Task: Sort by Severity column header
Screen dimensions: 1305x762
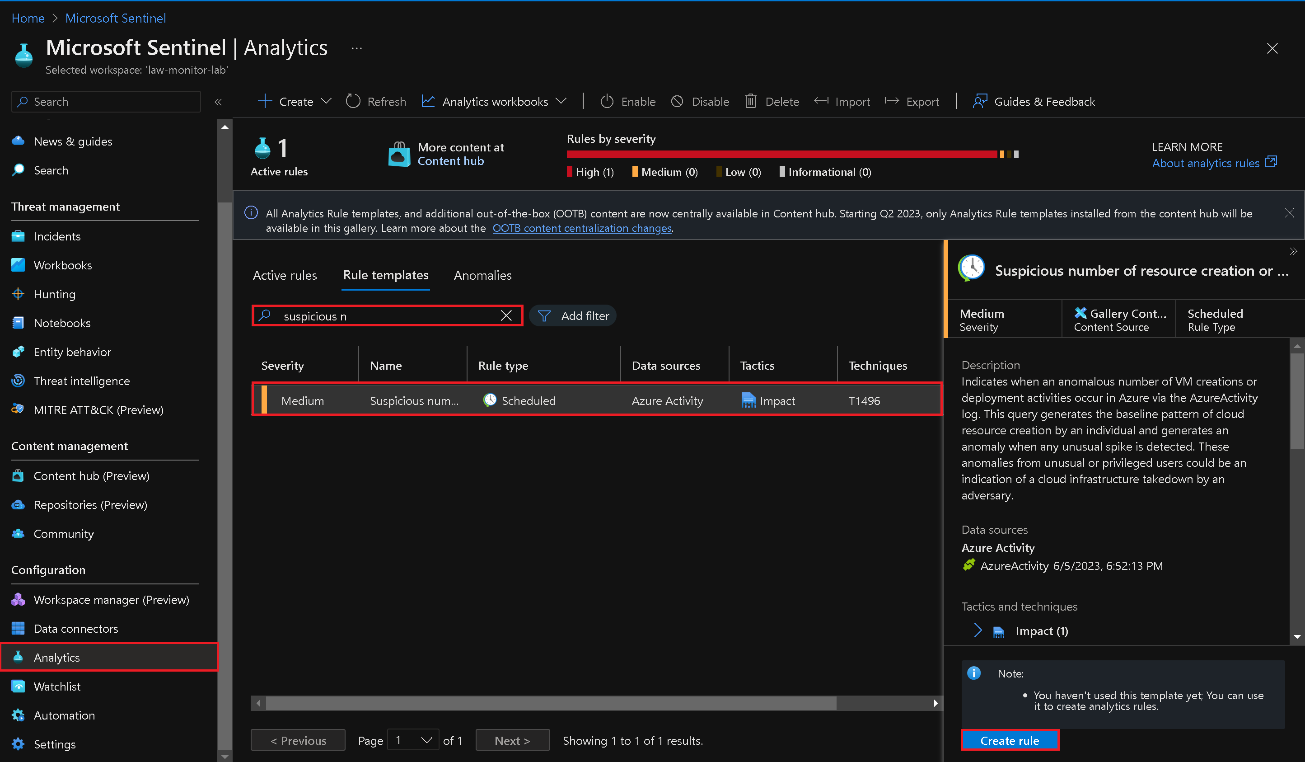Action: click(x=282, y=366)
